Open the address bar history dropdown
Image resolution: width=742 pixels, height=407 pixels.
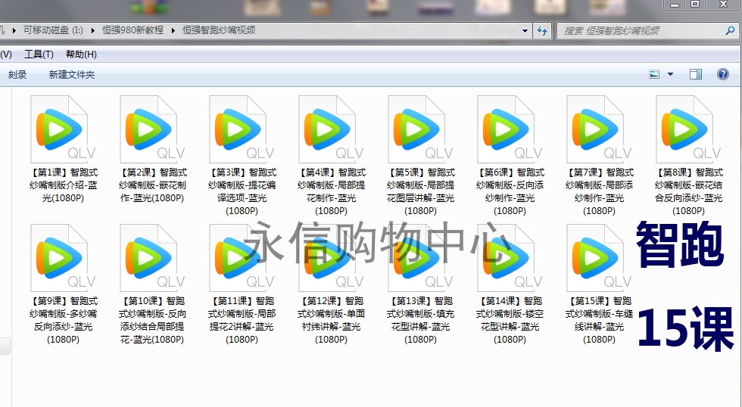click(x=525, y=31)
